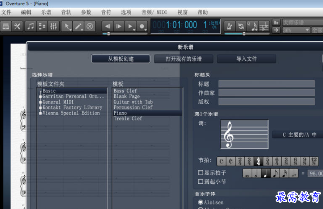Screen dimensions: 323x209
Task: Expand Garritan Personal Orc... folder
Action: coord(41,96)
